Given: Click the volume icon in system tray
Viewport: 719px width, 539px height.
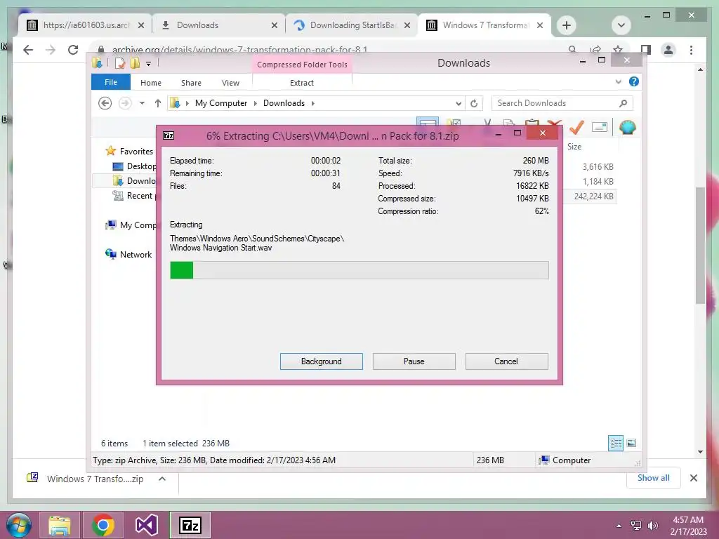Looking at the screenshot, I should (x=652, y=526).
